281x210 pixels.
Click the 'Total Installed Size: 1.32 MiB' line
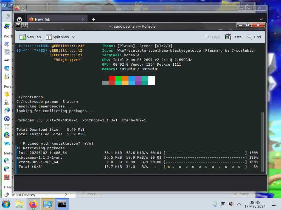click(x=50, y=134)
